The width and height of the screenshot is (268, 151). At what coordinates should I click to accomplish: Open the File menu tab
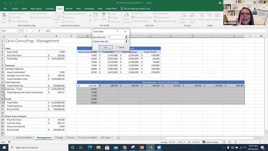tap(5, 8)
